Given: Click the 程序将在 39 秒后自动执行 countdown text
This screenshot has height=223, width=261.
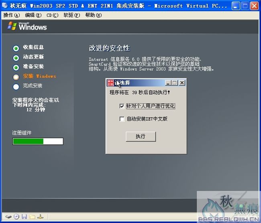Looking at the screenshot, I should (140, 93).
